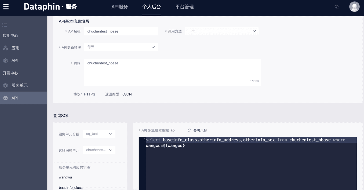Click the user avatar in the top bar

(354, 6)
